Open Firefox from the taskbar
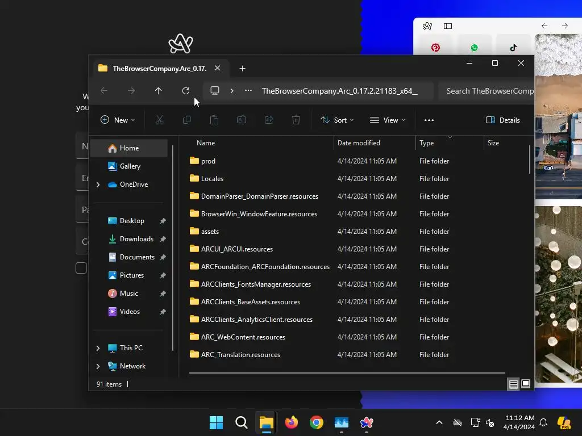Screen dimensions: 582x436 coord(292,422)
